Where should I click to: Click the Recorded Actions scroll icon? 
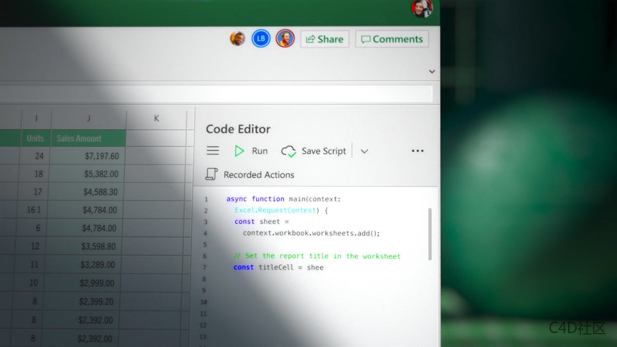pos(211,175)
